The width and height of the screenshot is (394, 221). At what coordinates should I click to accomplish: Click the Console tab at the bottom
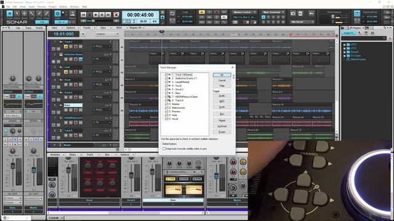pos(54,218)
